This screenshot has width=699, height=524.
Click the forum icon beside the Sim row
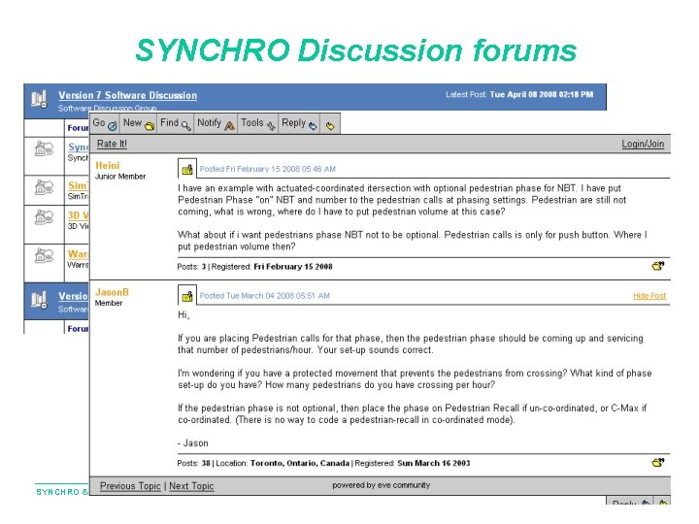44,187
